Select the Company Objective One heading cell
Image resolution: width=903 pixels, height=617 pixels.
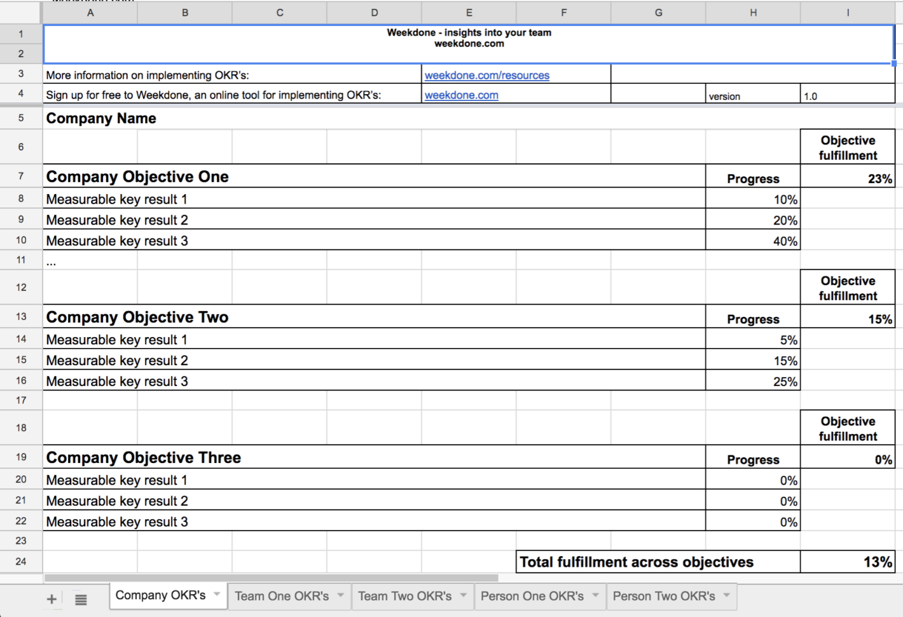tap(137, 177)
